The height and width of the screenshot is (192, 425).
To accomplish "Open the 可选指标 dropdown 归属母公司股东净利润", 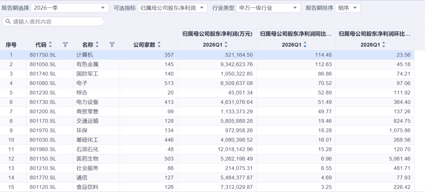I will pyautogui.click(x=172, y=8).
